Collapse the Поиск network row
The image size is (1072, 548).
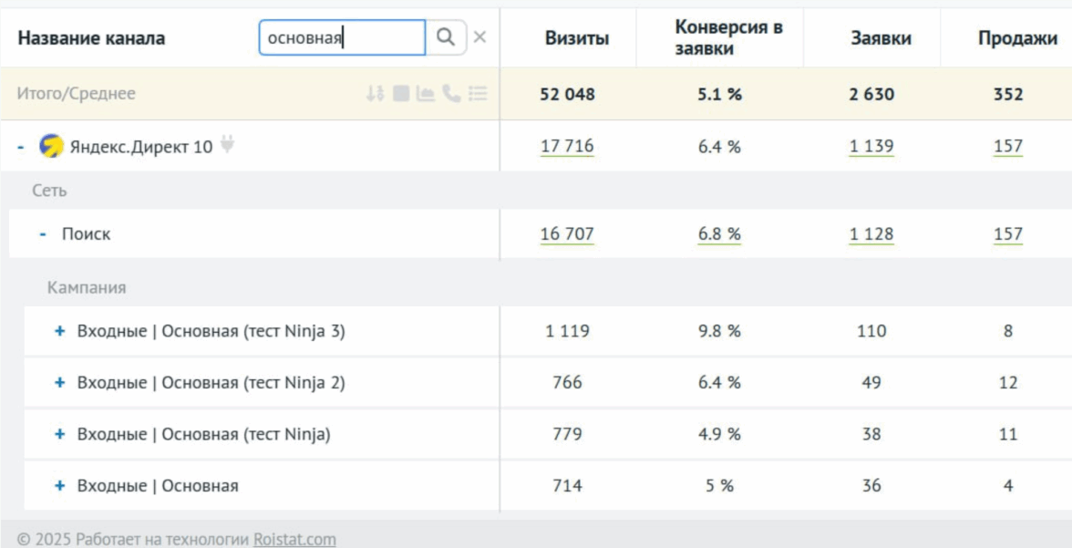point(43,234)
